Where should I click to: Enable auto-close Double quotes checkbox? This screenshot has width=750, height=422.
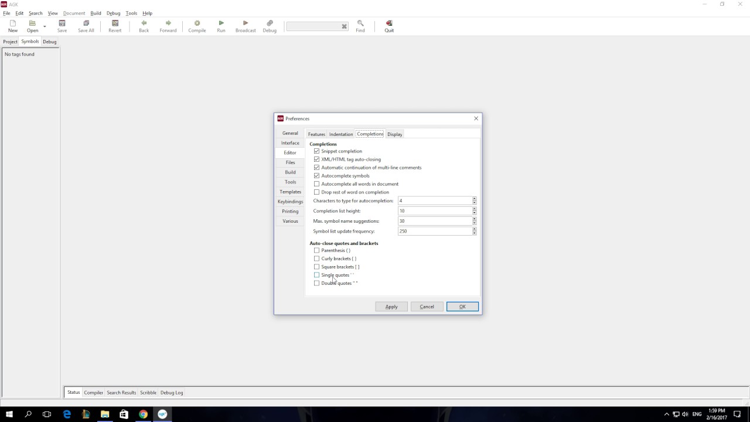pos(317,283)
